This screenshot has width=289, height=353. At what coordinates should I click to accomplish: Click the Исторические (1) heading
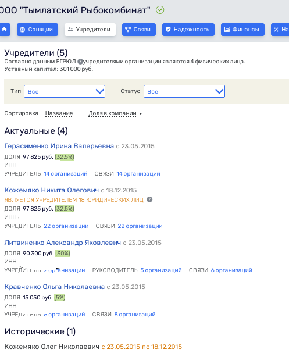[x=40, y=331]
